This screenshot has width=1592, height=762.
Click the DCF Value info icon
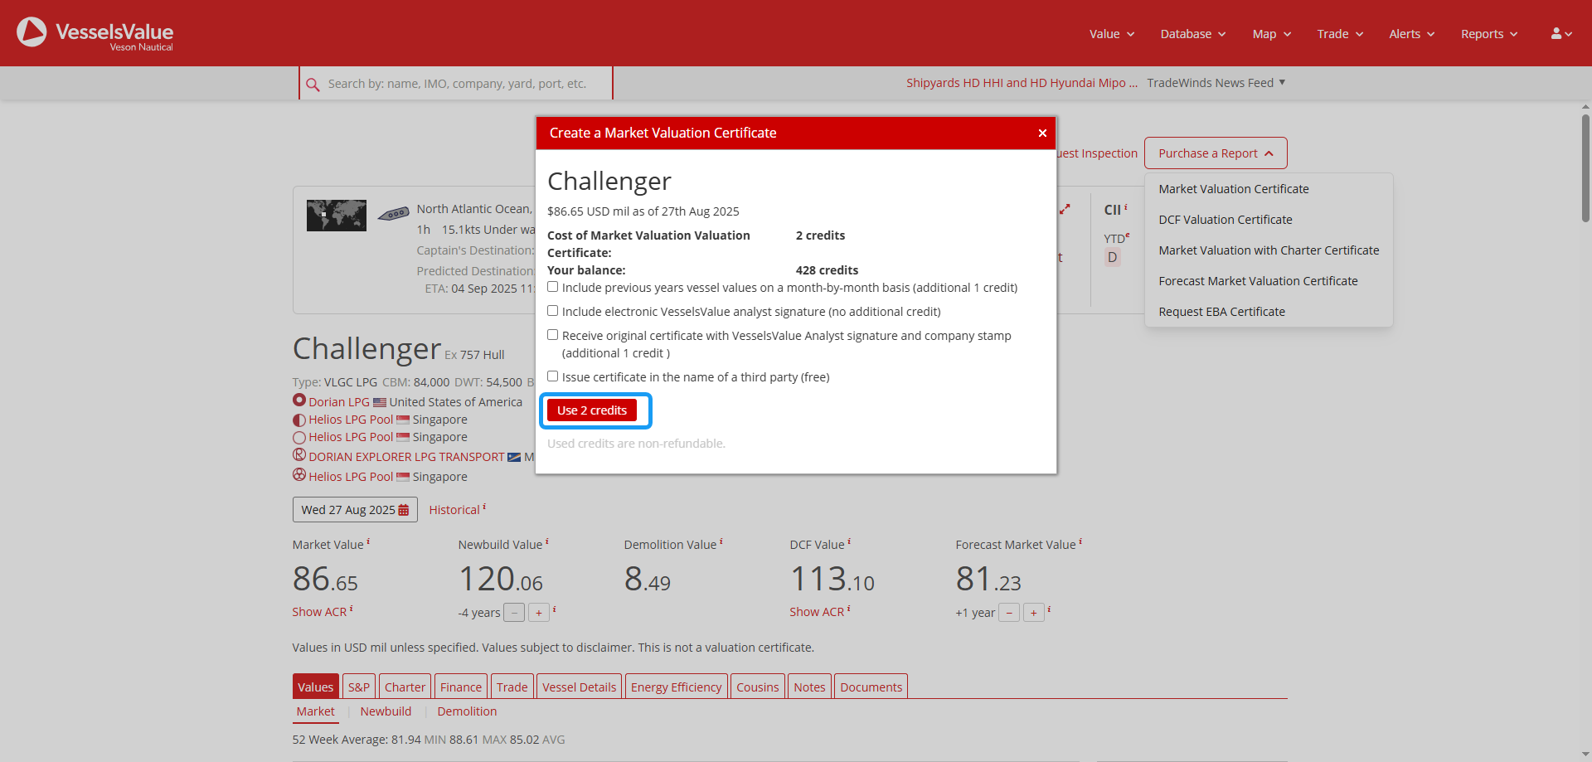tap(849, 542)
